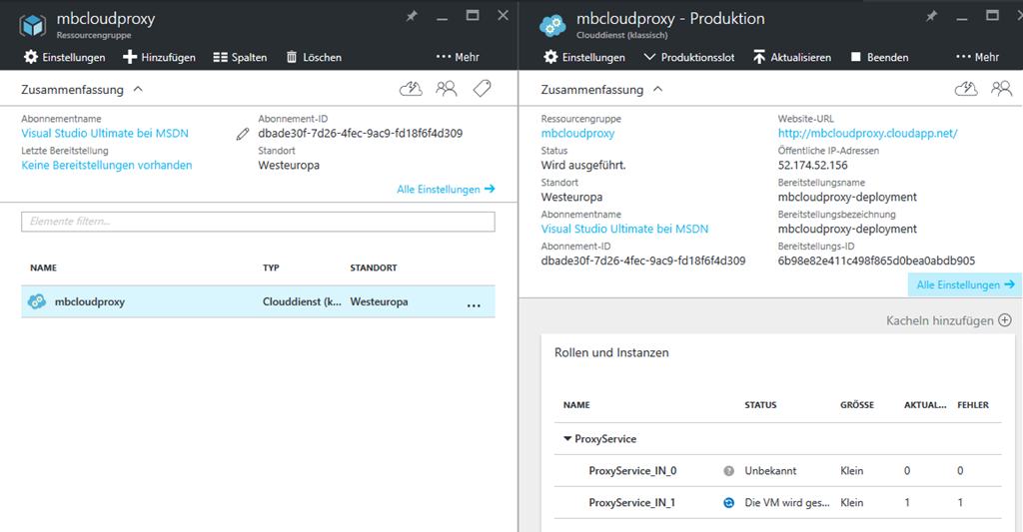
Task: Select ProxyService_IN_0 instance row
Action: point(777,471)
